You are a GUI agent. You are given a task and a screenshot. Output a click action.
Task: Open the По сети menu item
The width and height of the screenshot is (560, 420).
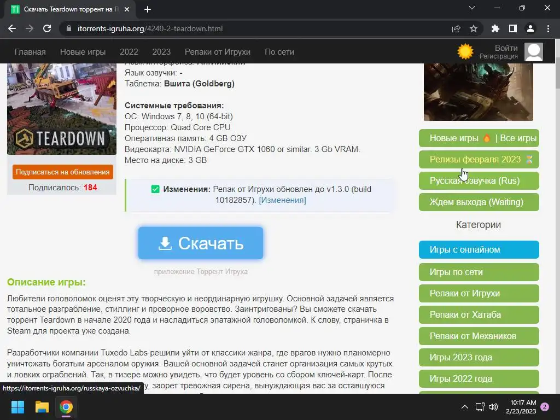click(279, 52)
